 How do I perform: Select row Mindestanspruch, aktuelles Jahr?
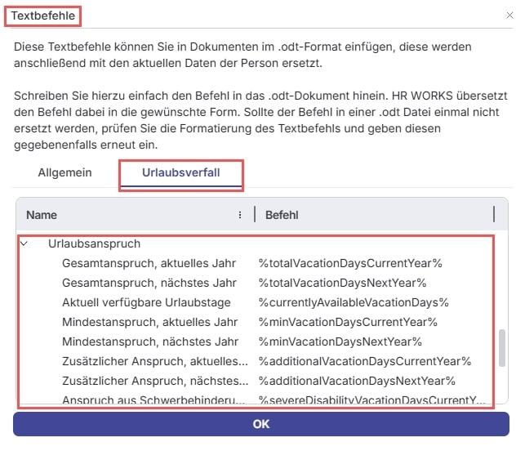(150, 322)
